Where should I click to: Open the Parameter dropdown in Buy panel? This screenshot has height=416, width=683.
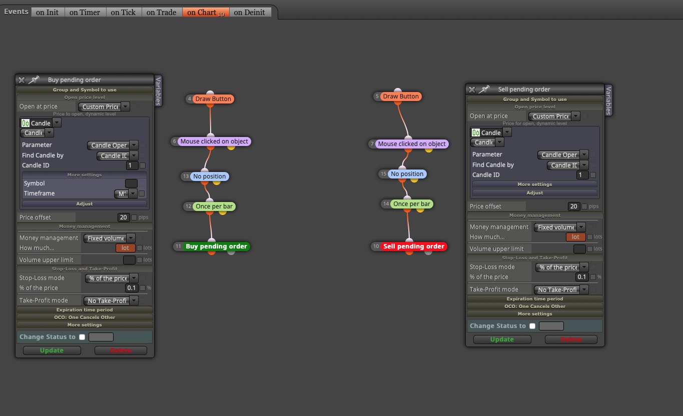(x=112, y=145)
